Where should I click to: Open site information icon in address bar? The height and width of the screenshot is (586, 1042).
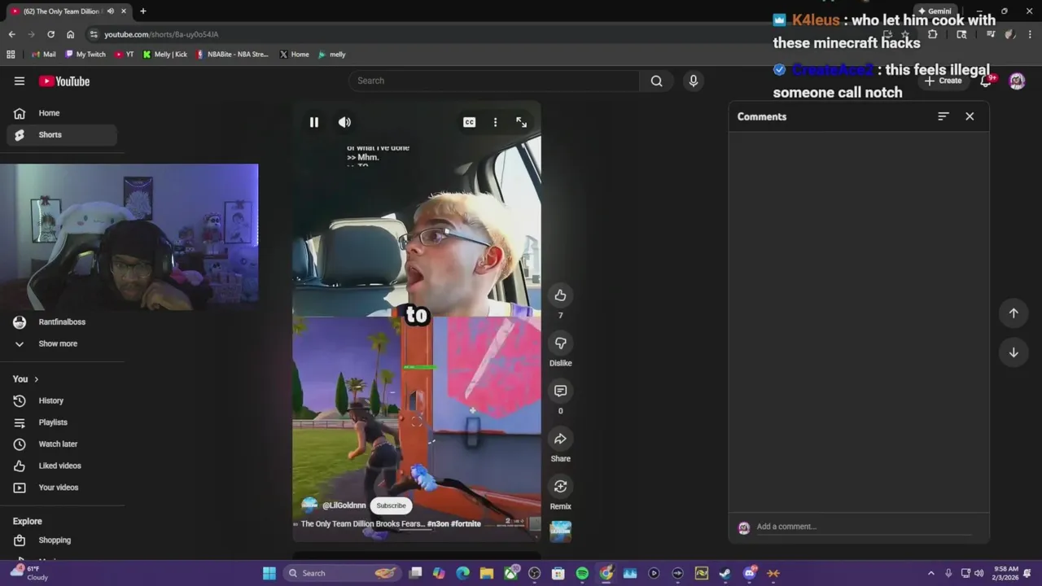(x=94, y=34)
